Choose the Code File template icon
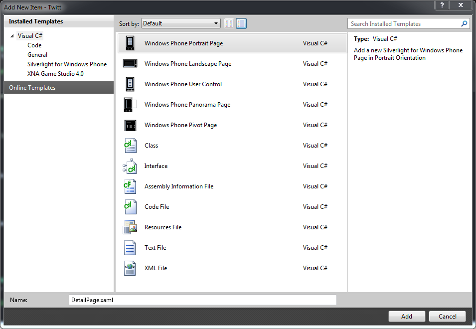 130,207
